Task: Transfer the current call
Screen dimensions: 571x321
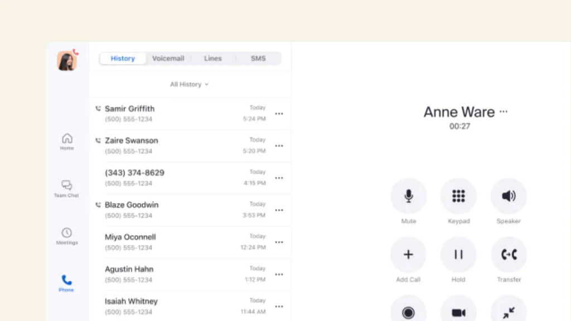Action: 509,255
